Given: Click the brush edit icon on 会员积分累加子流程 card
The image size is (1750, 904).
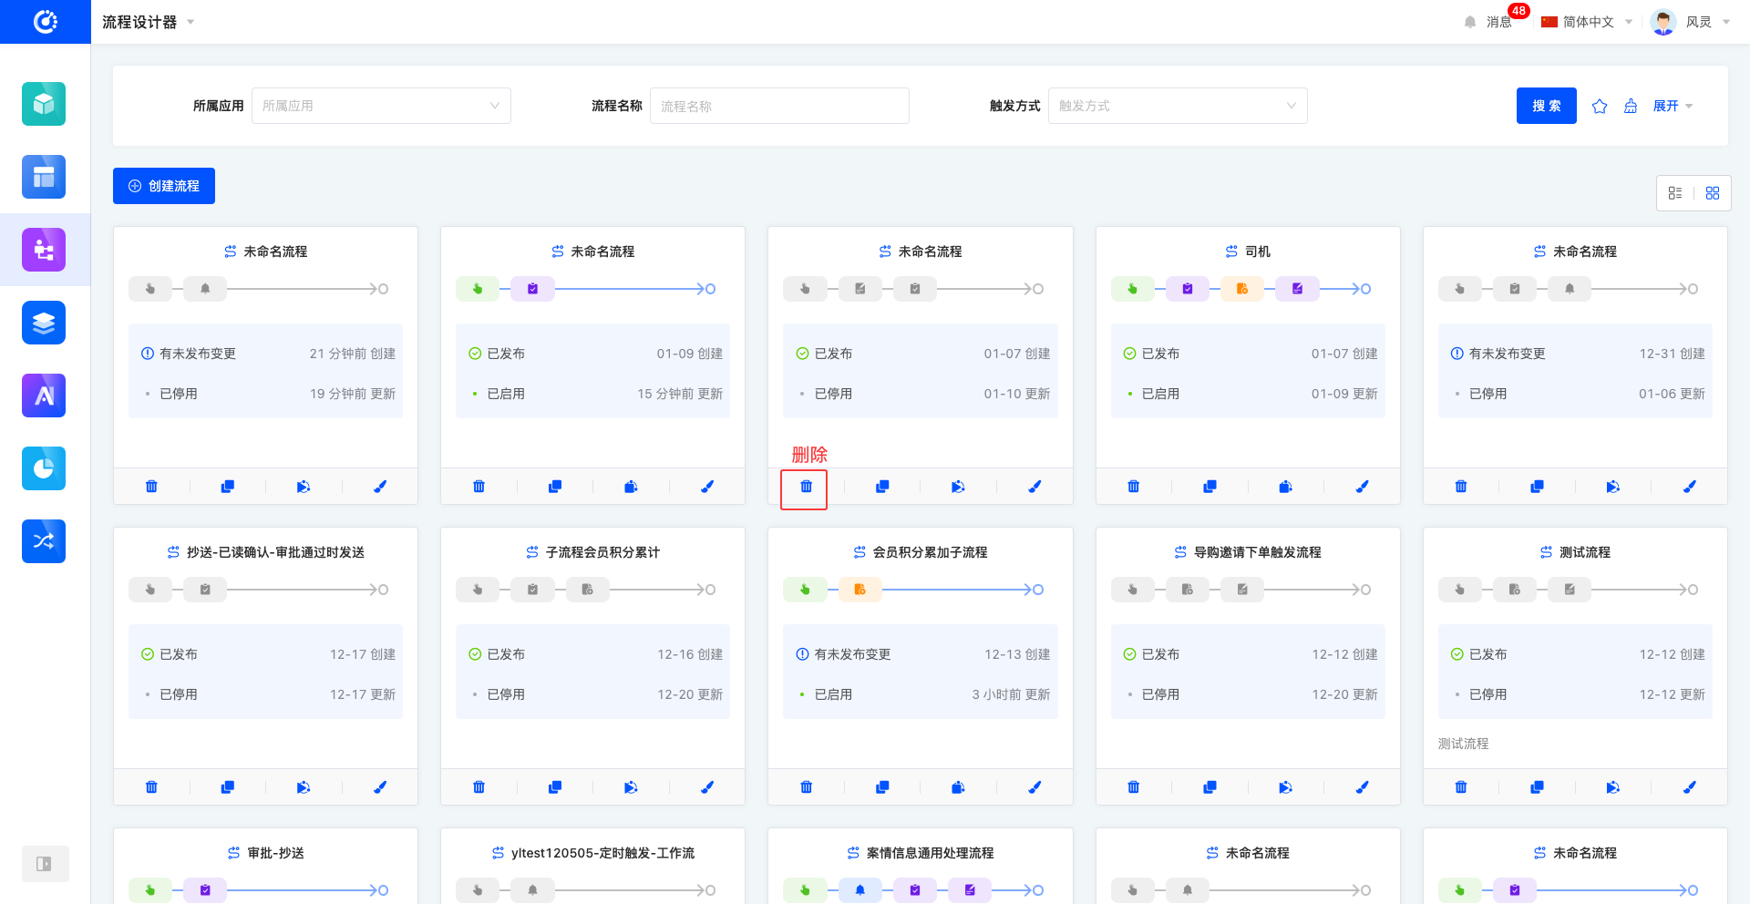Looking at the screenshot, I should [1035, 787].
